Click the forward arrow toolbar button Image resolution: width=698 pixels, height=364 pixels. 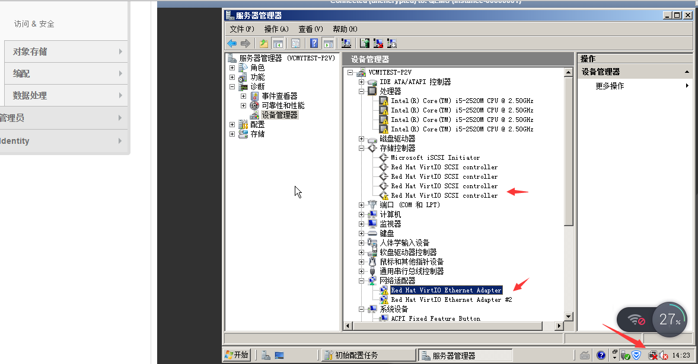[x=246, y=44]
